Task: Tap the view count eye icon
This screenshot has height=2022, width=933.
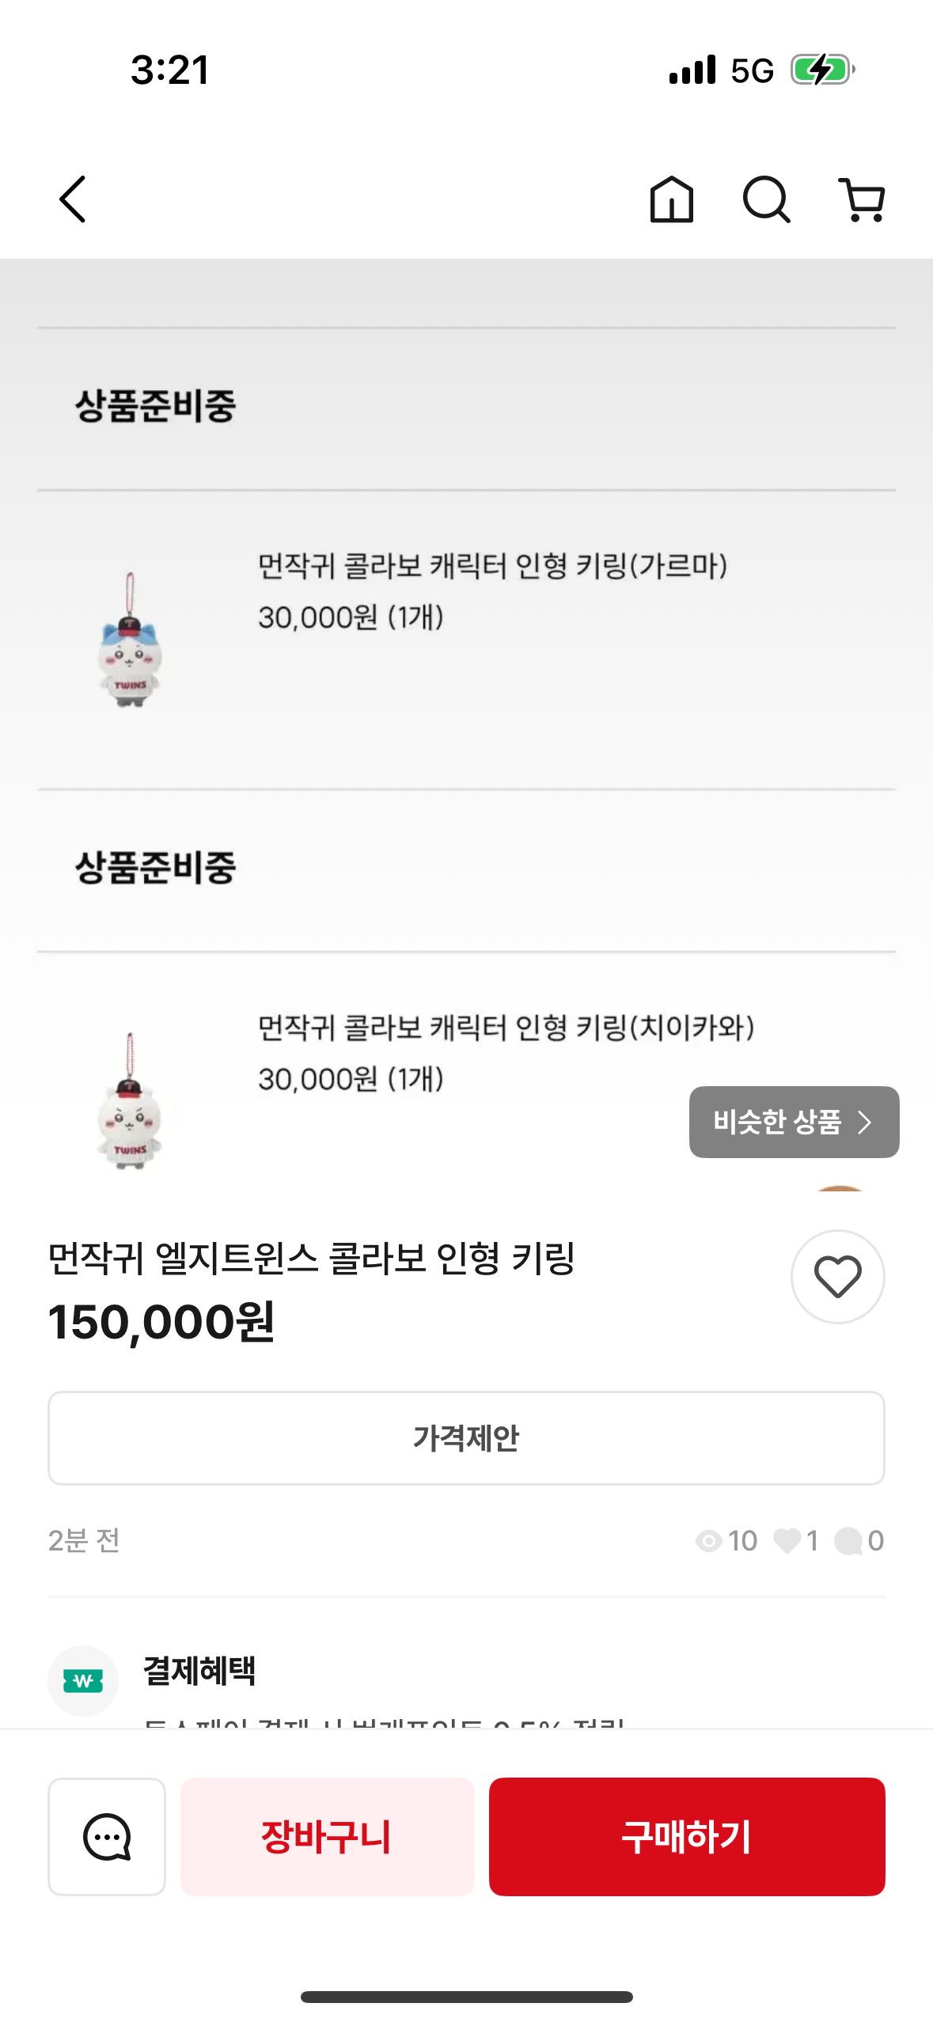Action: tap(707, 1540)
